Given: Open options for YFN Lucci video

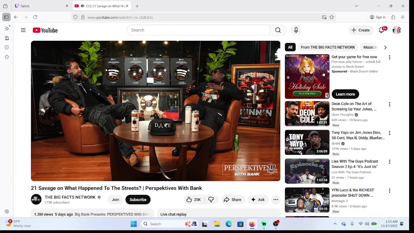Looking at the screenshot, I should click(x=389, y=191).
